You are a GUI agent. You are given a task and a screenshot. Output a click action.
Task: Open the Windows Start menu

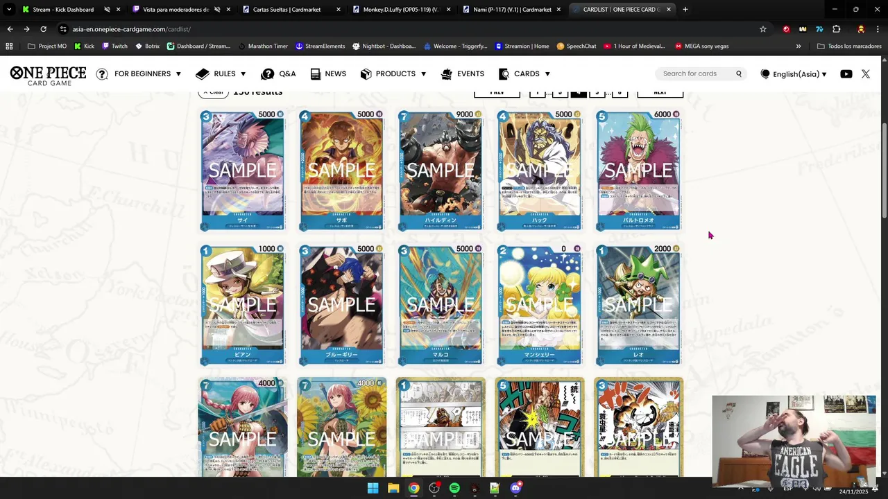point(373,488)
